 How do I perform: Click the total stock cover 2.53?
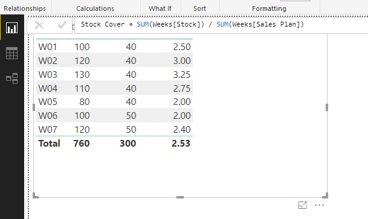[x=181, y=144]
